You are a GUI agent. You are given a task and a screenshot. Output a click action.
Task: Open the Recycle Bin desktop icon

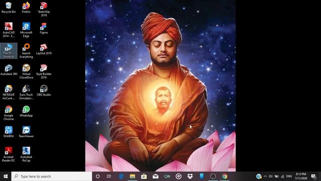9,8
